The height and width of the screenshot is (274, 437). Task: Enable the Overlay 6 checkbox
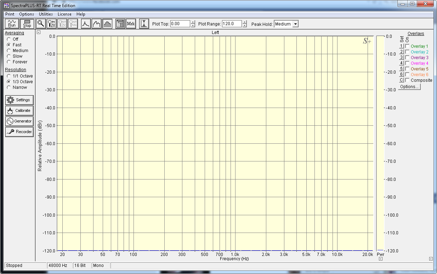click(x=407, y=74)
